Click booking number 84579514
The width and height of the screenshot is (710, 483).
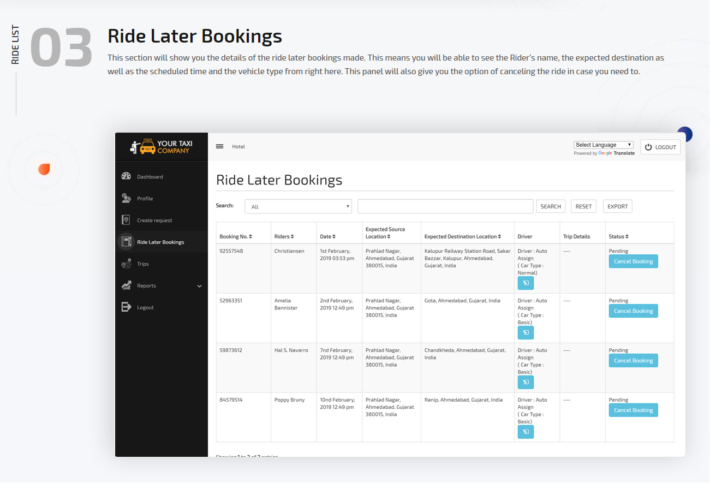(231, 400)
